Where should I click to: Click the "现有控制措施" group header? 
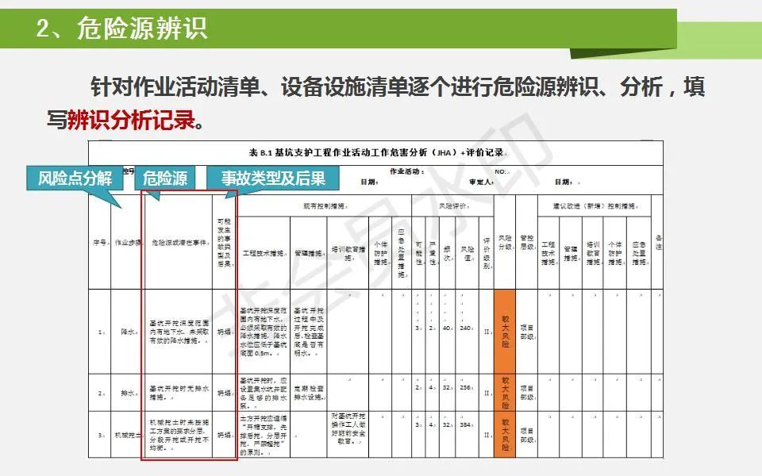325,206
